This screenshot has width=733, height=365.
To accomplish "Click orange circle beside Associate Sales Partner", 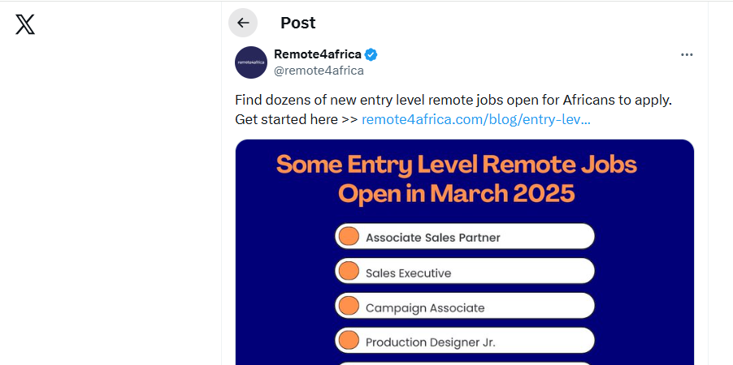I will tap(349, 237).
